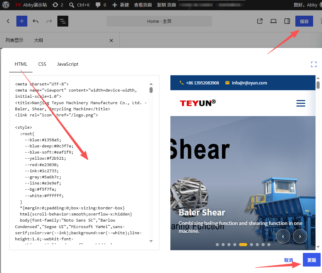Click the preview pane scrollbar thumb
Viewport: 322px width, 273px height.
(x=318, y=85)
